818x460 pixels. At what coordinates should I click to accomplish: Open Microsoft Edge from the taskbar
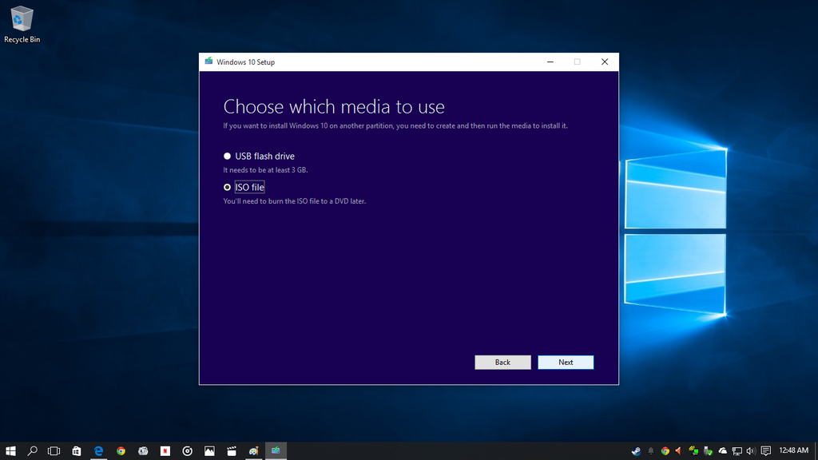tap(98, 450)
